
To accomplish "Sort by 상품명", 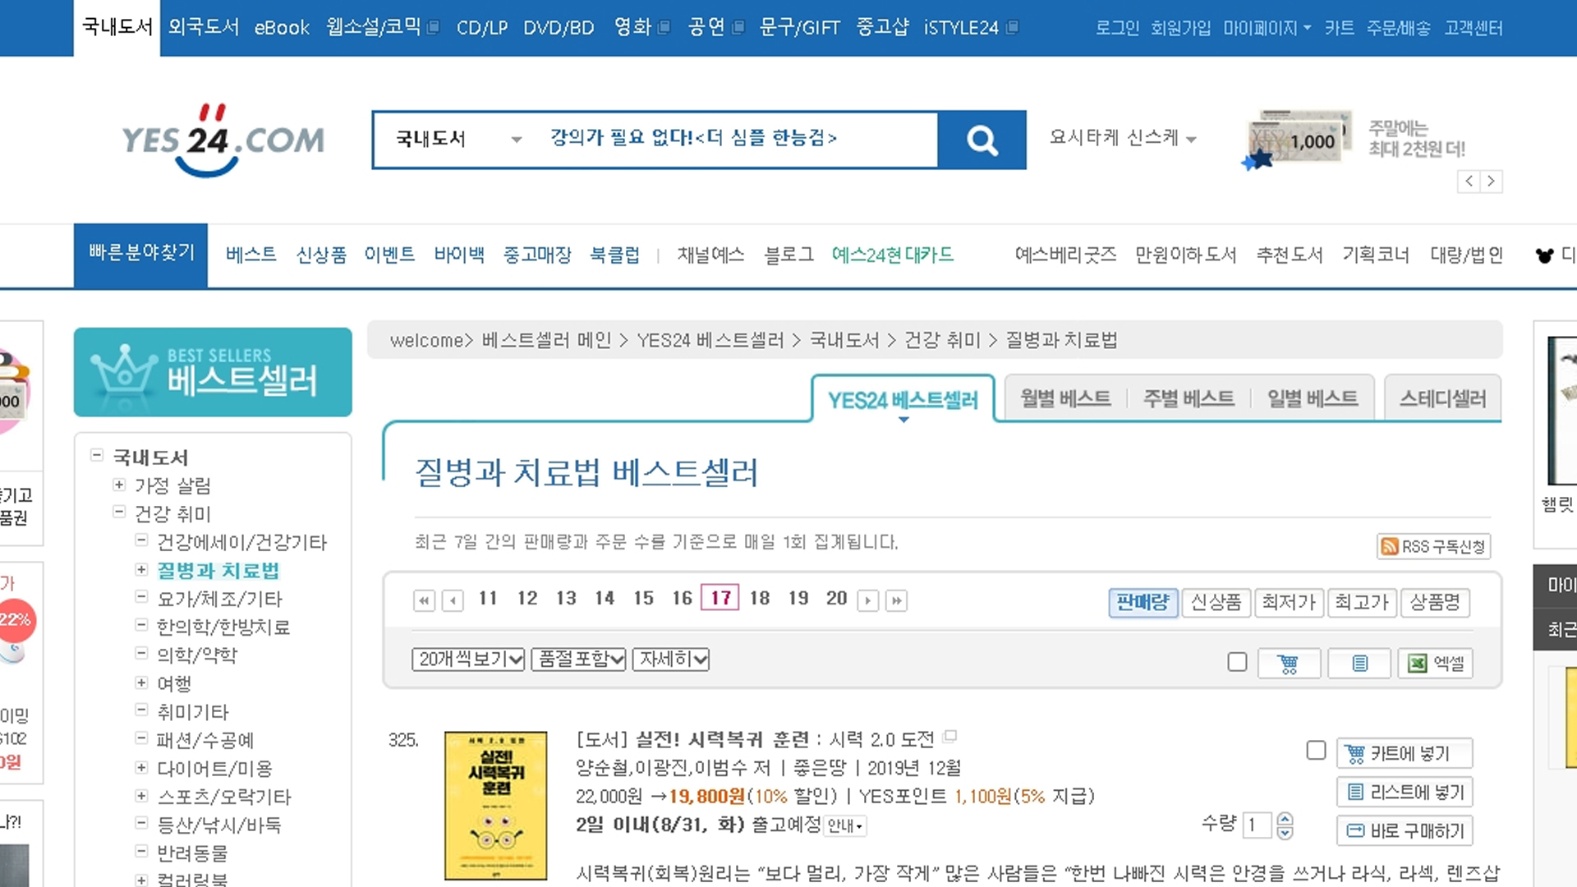I will pyautogui.click(x=1435, y=602).
